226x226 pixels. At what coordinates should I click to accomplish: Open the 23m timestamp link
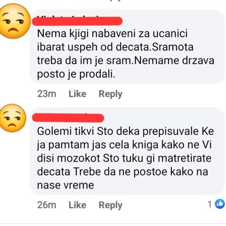click(47, 94)
